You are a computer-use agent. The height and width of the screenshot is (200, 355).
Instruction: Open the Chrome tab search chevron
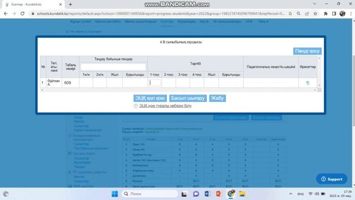tap(315, 4)
